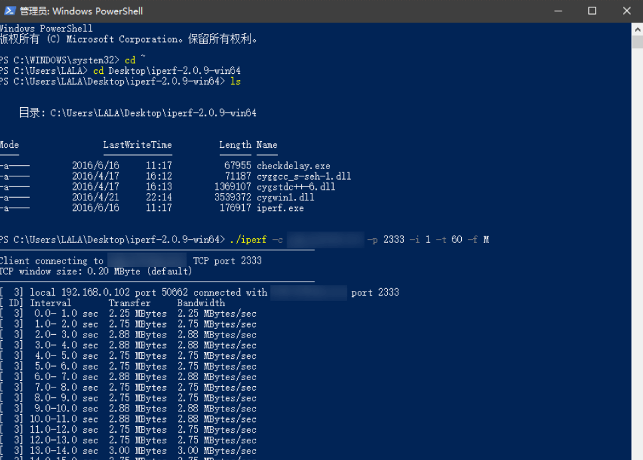
Task: Maximize the PowerShell window
Action: (592, 11)
